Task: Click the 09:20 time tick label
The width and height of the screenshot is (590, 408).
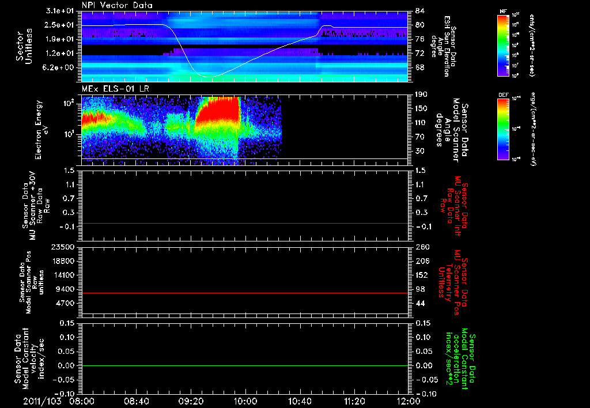Action: [x=191, y=401]
